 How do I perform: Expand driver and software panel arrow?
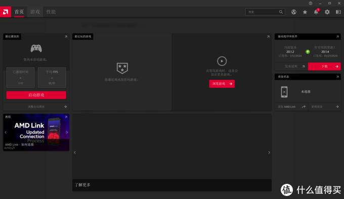pyautogui.click(x=337, y=36)
